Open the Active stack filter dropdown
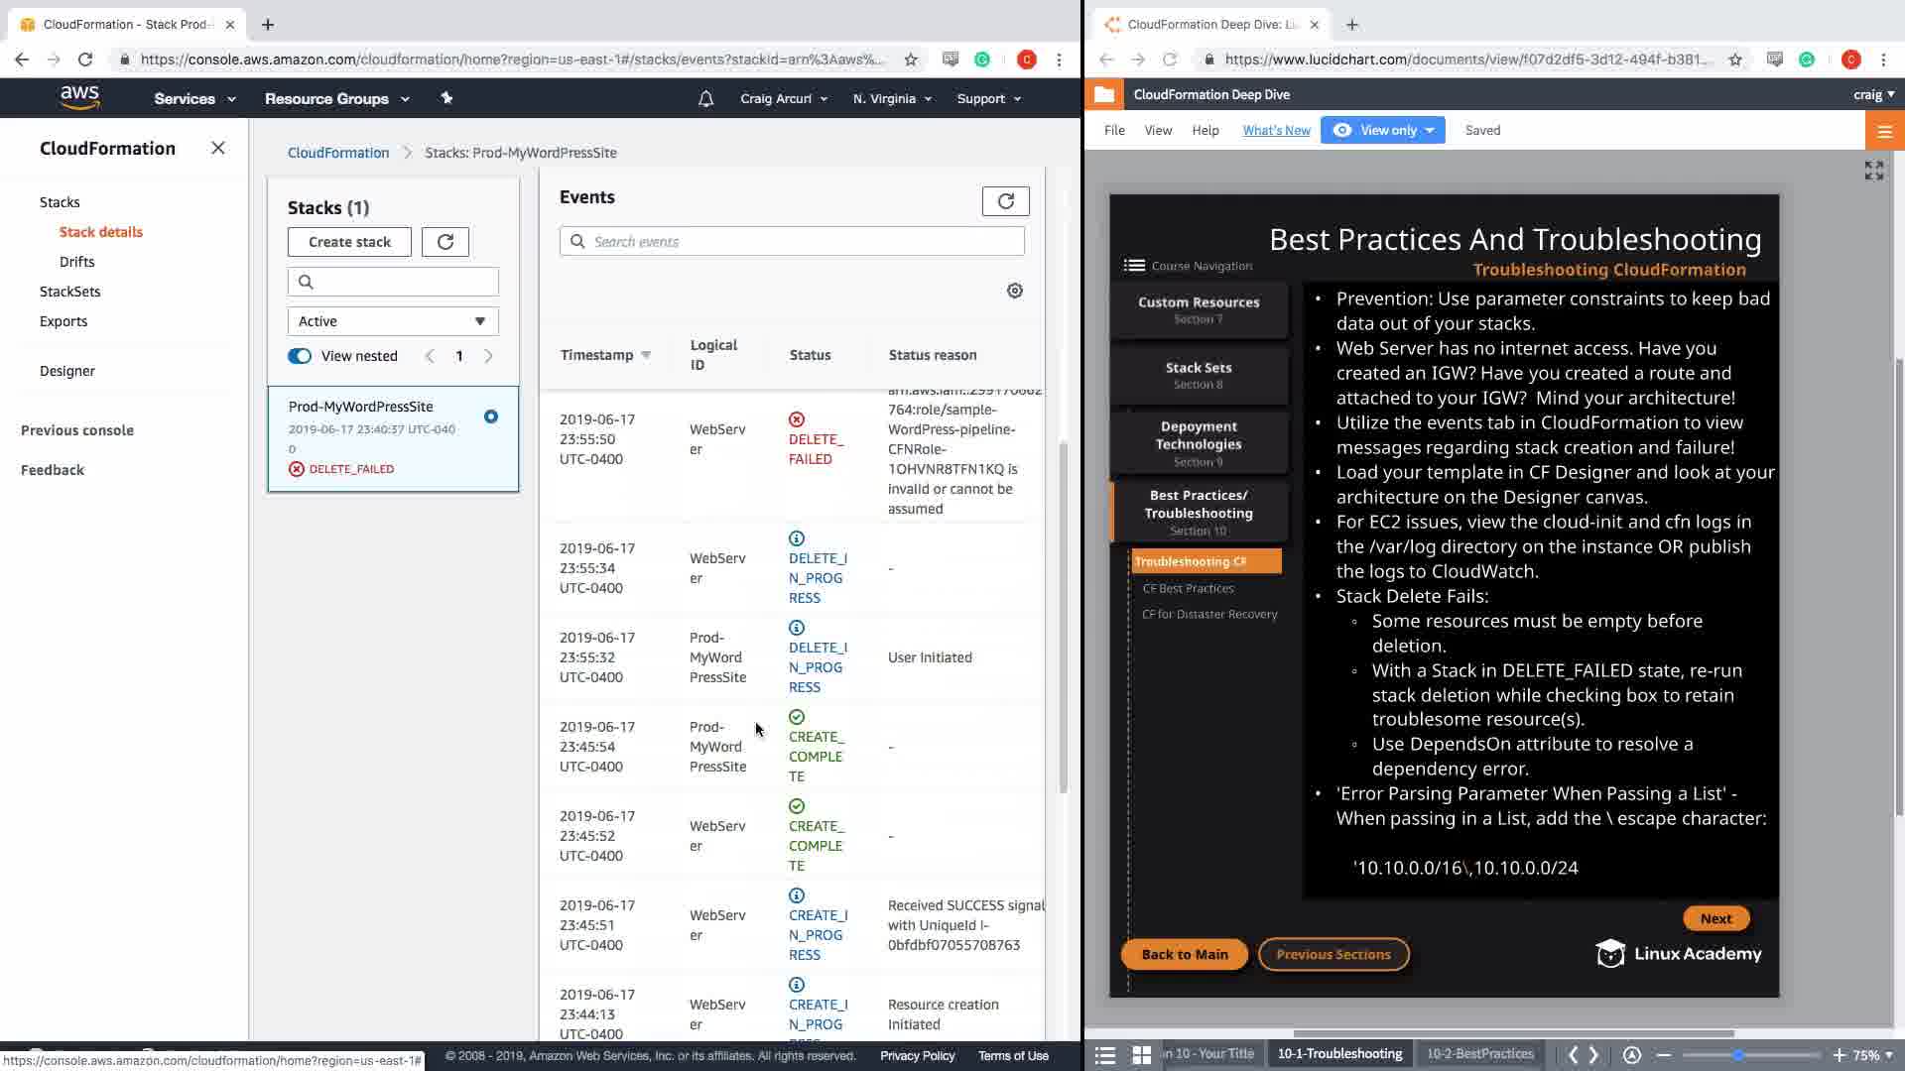 point(393,321)
